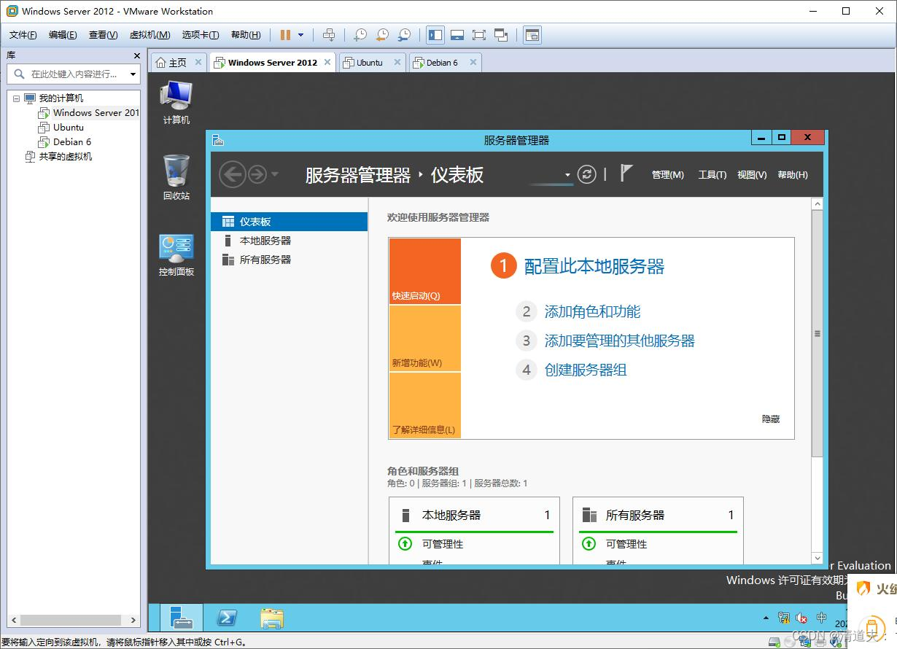Click the 回收站 recycle bin desktop icon
Screen dimensions: 897x649
click(176, 178)
